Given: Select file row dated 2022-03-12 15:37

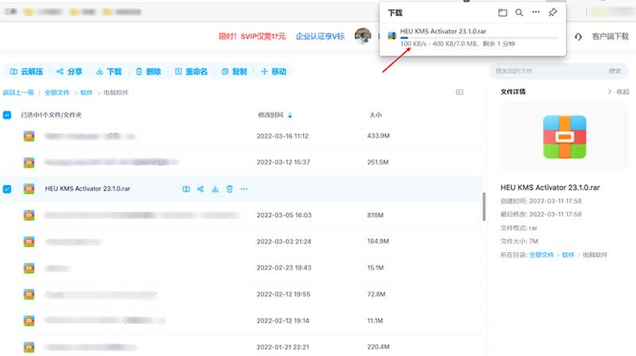Looking at the screenshot, I should (x=242, y=162).
